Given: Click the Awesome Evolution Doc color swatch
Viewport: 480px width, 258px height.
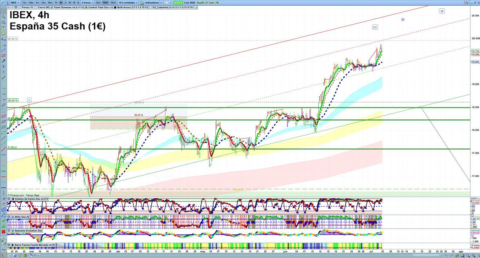Looking at the screenshot, I should [13, 231].
